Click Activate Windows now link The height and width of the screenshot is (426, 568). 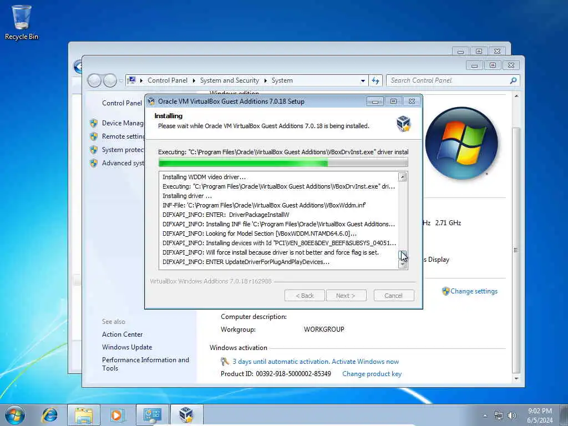[x=365, y=362]
